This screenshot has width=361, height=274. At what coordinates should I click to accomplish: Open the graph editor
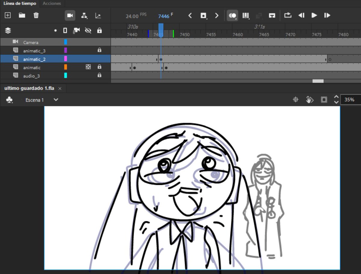tap(98, 15)
